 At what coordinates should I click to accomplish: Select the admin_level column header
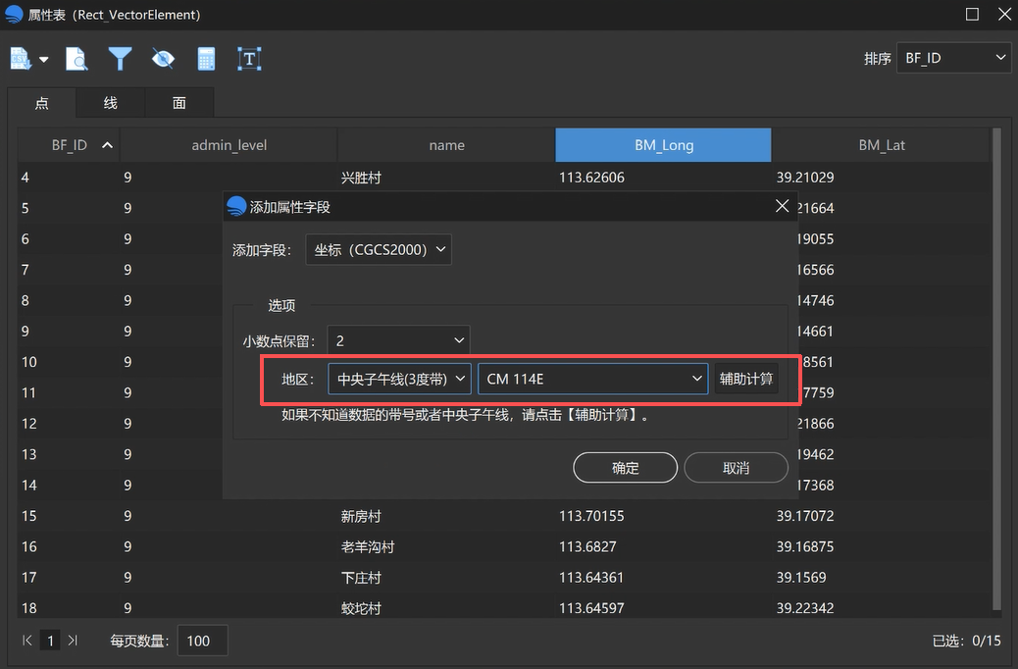[x=229, y=145]
